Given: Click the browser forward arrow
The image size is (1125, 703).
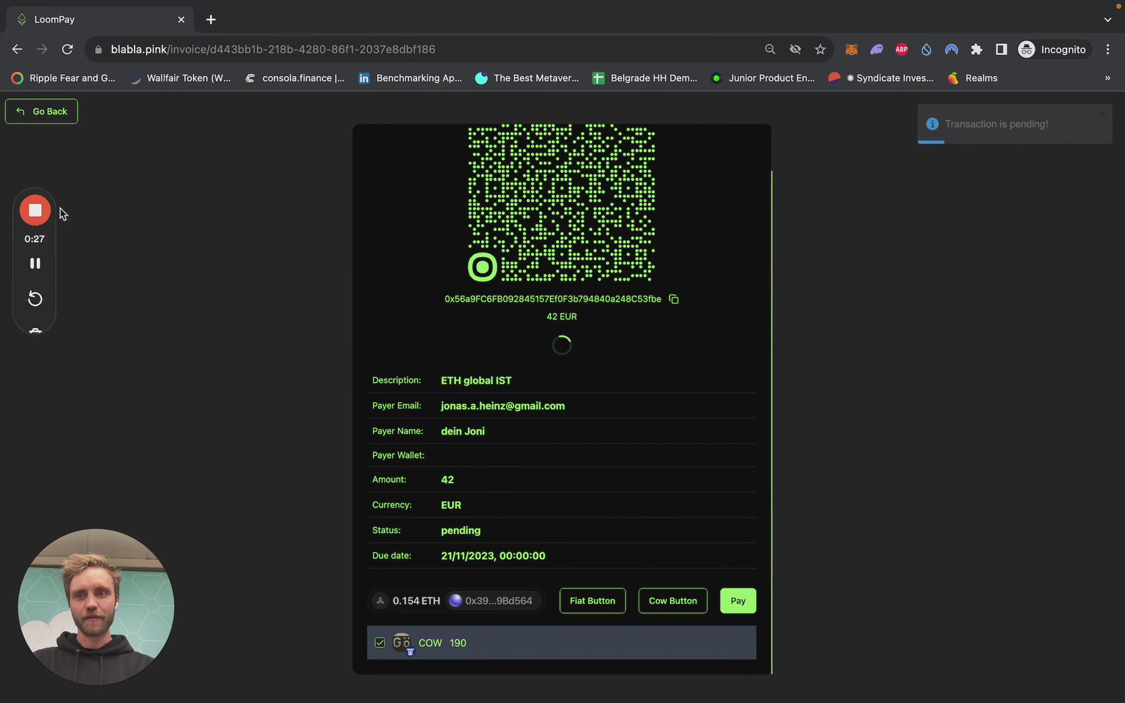Looking at the screenshot, I should pos(42,49).
